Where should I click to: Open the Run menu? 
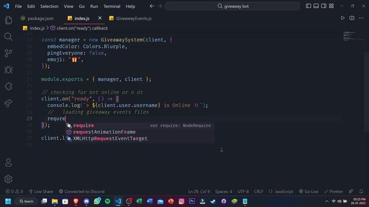pyautogui.click(x=94, y=6)
